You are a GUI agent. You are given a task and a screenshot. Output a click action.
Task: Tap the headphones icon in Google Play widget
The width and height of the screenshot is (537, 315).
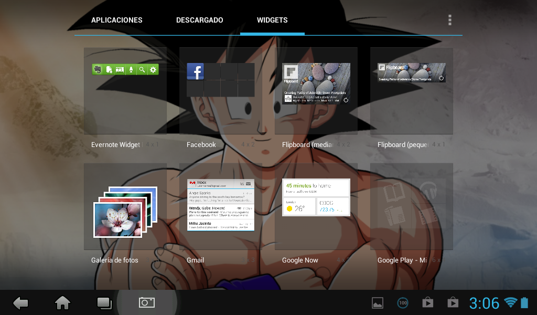pyautogui.click(x=428, y=190)
